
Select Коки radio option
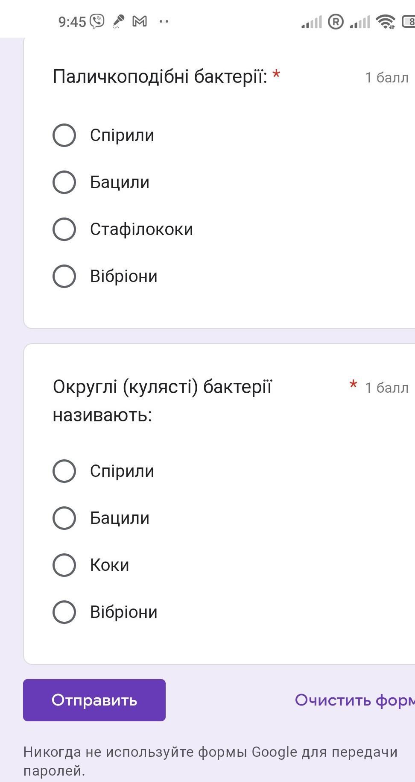64,565
